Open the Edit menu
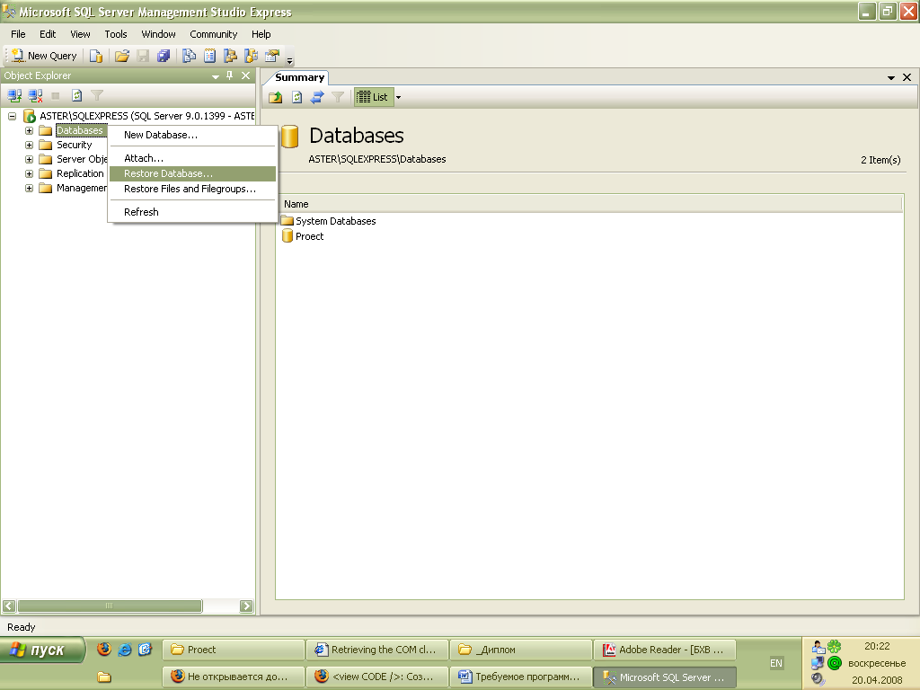The image size is (920, 690). (x=48, y=34)
